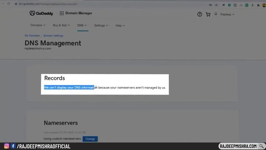
Task: Click the green circular extension icon
Action: click(229, 5)
